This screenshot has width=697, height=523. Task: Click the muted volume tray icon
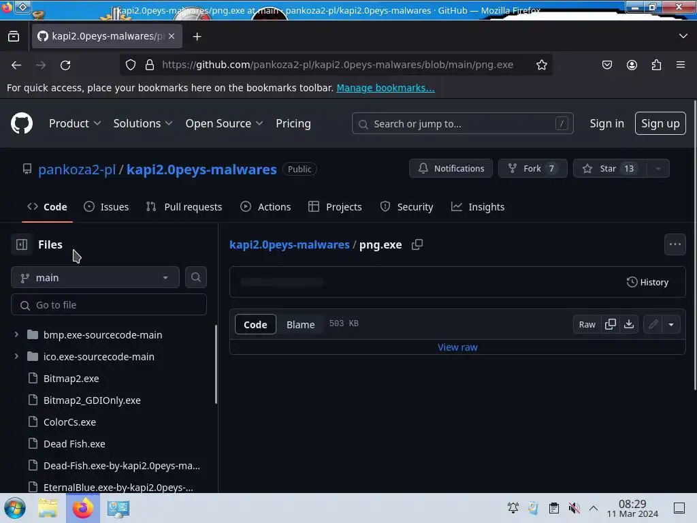click(574, 507)
